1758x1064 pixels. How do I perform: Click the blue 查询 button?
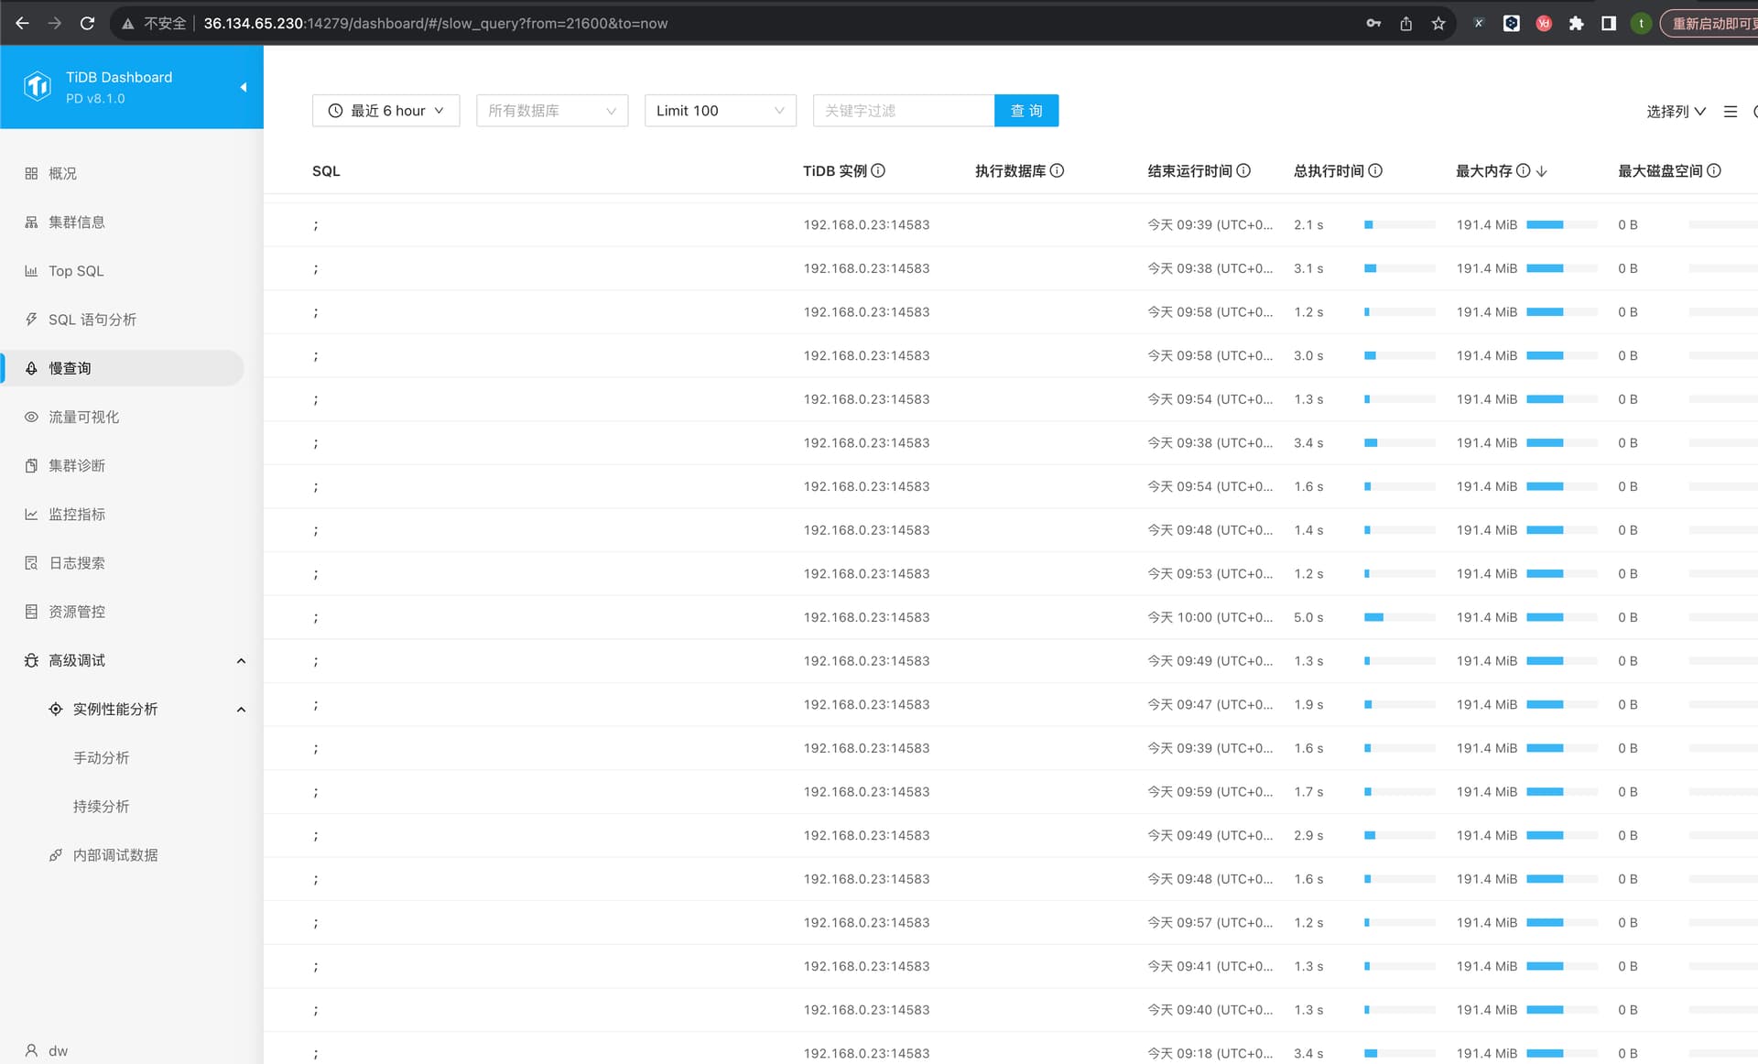(1026, 111)
